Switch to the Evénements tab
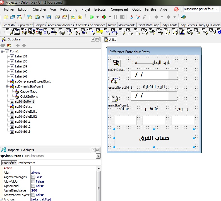 coord(27,163)
